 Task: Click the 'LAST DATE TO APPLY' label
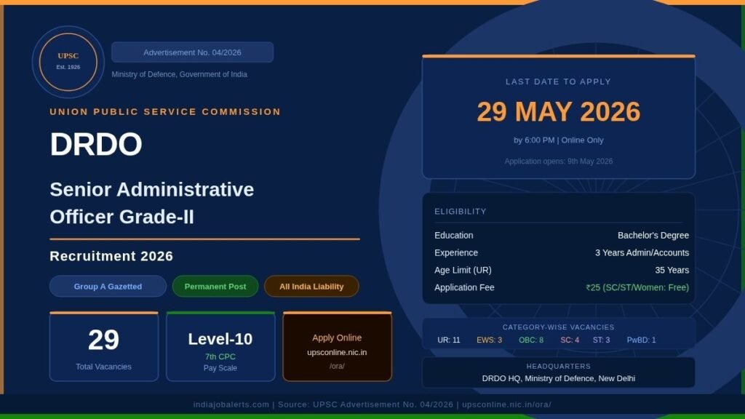point(558,81)
